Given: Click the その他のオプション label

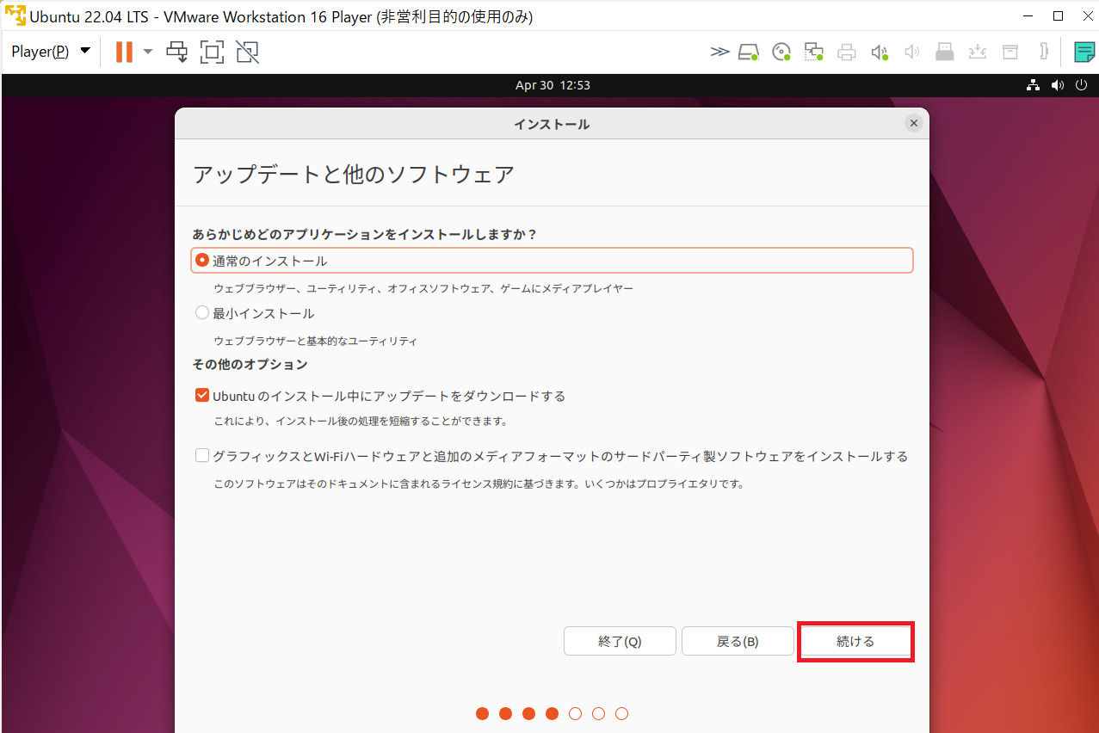Looking at the screenshot, I should point(250,364).
